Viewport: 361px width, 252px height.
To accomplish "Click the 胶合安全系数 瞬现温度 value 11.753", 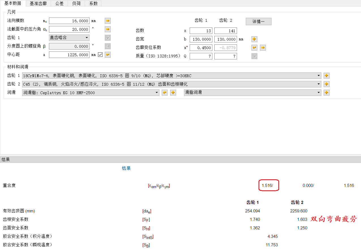I will tap(272, 245).
